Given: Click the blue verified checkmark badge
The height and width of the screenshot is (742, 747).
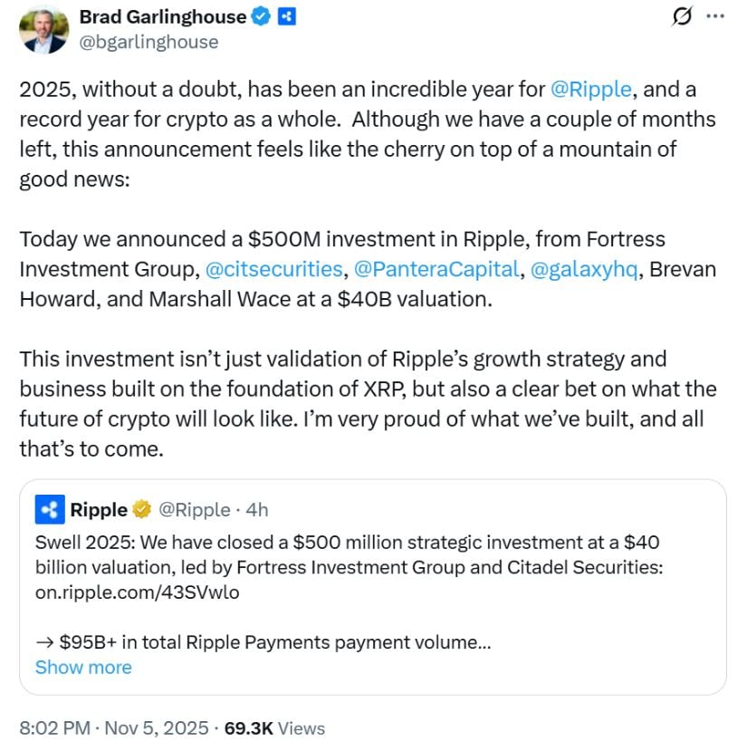Looking at the screenshot, I should pos(262,16).
